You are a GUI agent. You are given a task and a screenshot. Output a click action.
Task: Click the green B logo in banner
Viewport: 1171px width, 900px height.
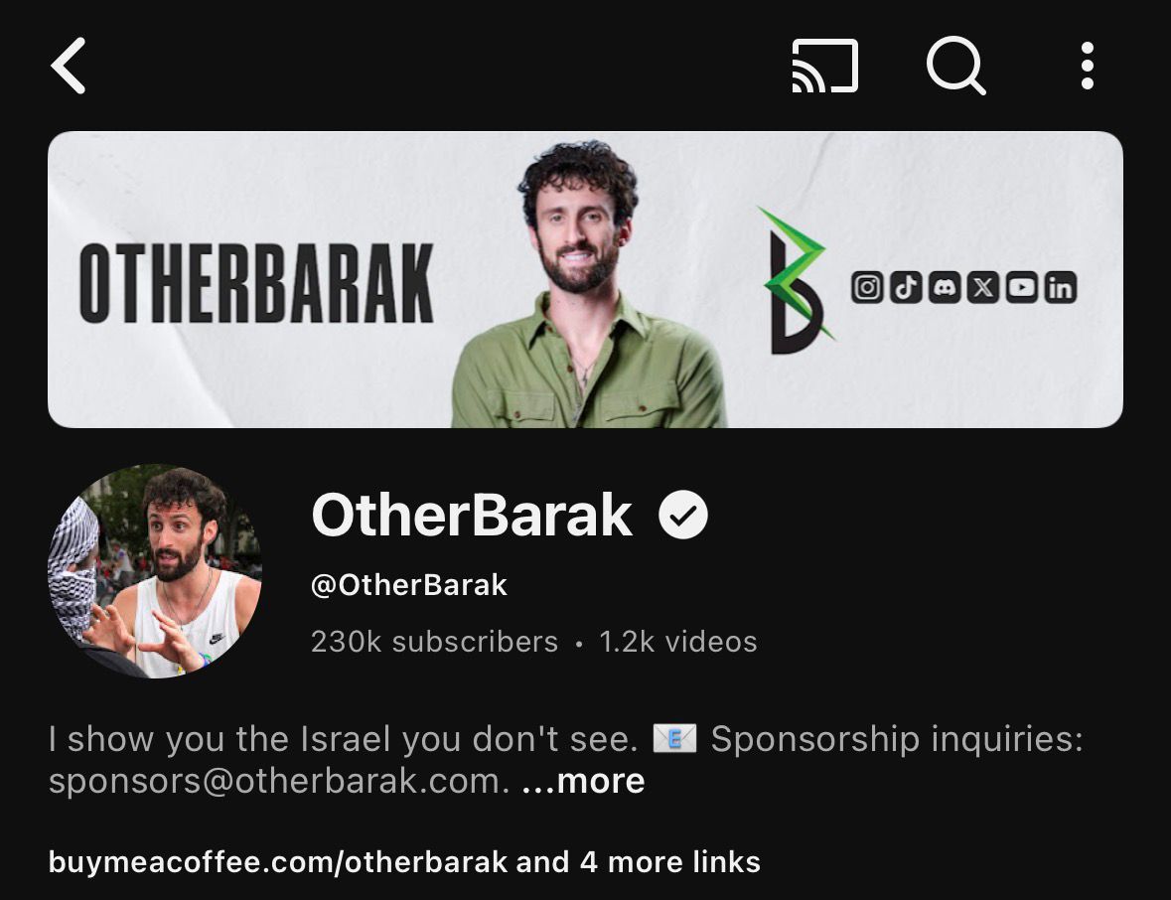(x=798, y=281)
